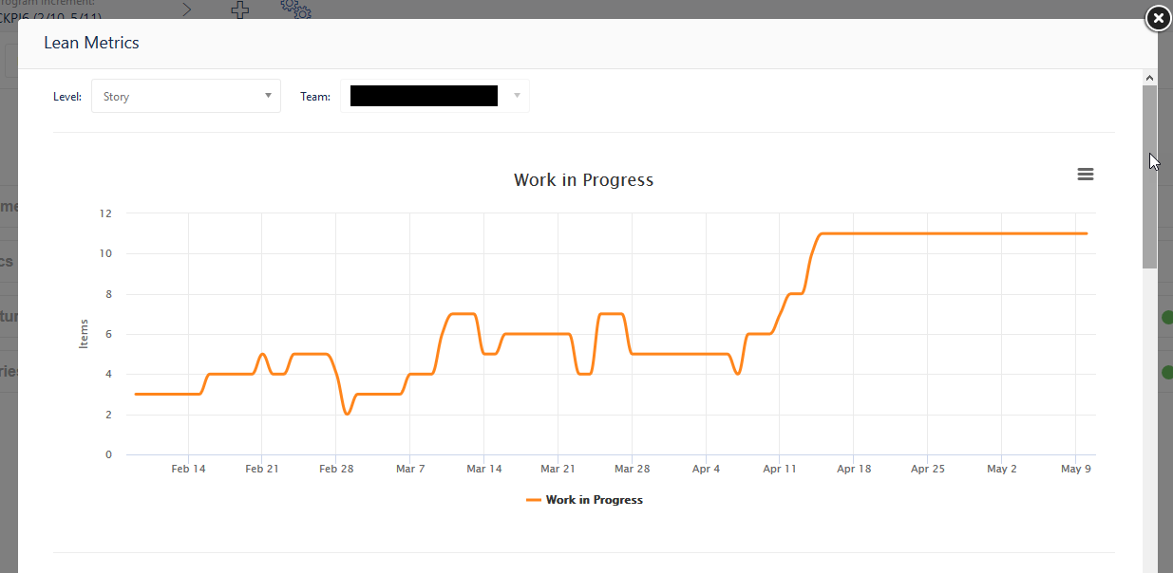
Task: Click the Apr 25 x-axis label
Action: click(x=927, y=469)
